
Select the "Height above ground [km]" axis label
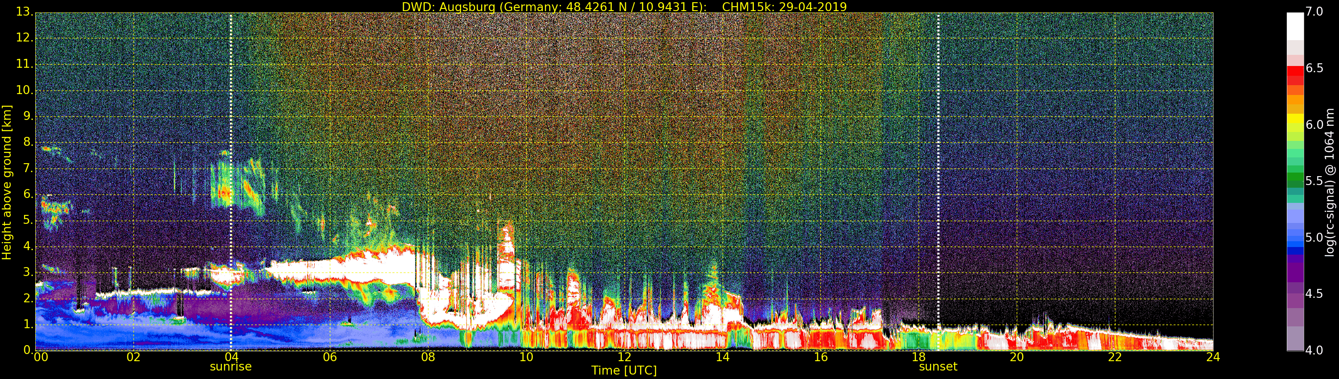[7, 182]
